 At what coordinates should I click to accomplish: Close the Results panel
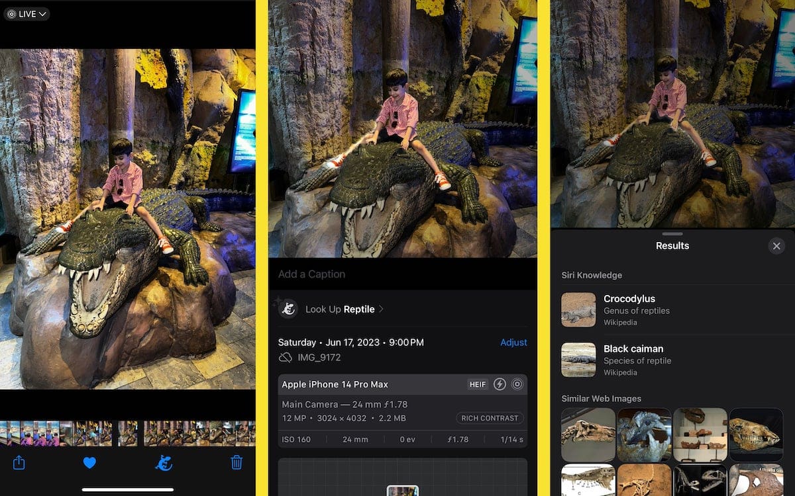tap(776, 246)
